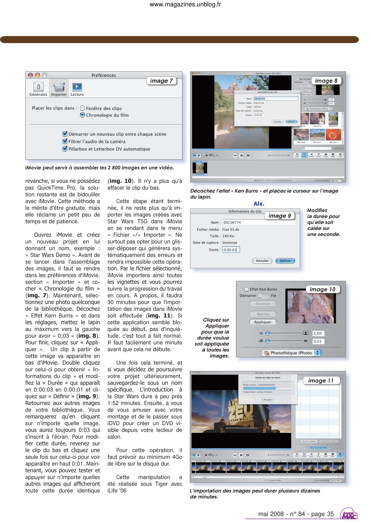Viewport: 371px width, 525px height.
Task: Close the Préférences window with the red button
Action: pyautogui.click(x=30, y=75)
